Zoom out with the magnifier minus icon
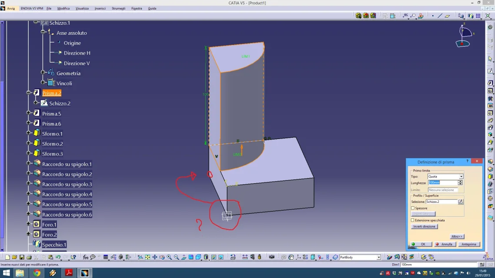This screenshot has width=495, height=278. point(177,257)
